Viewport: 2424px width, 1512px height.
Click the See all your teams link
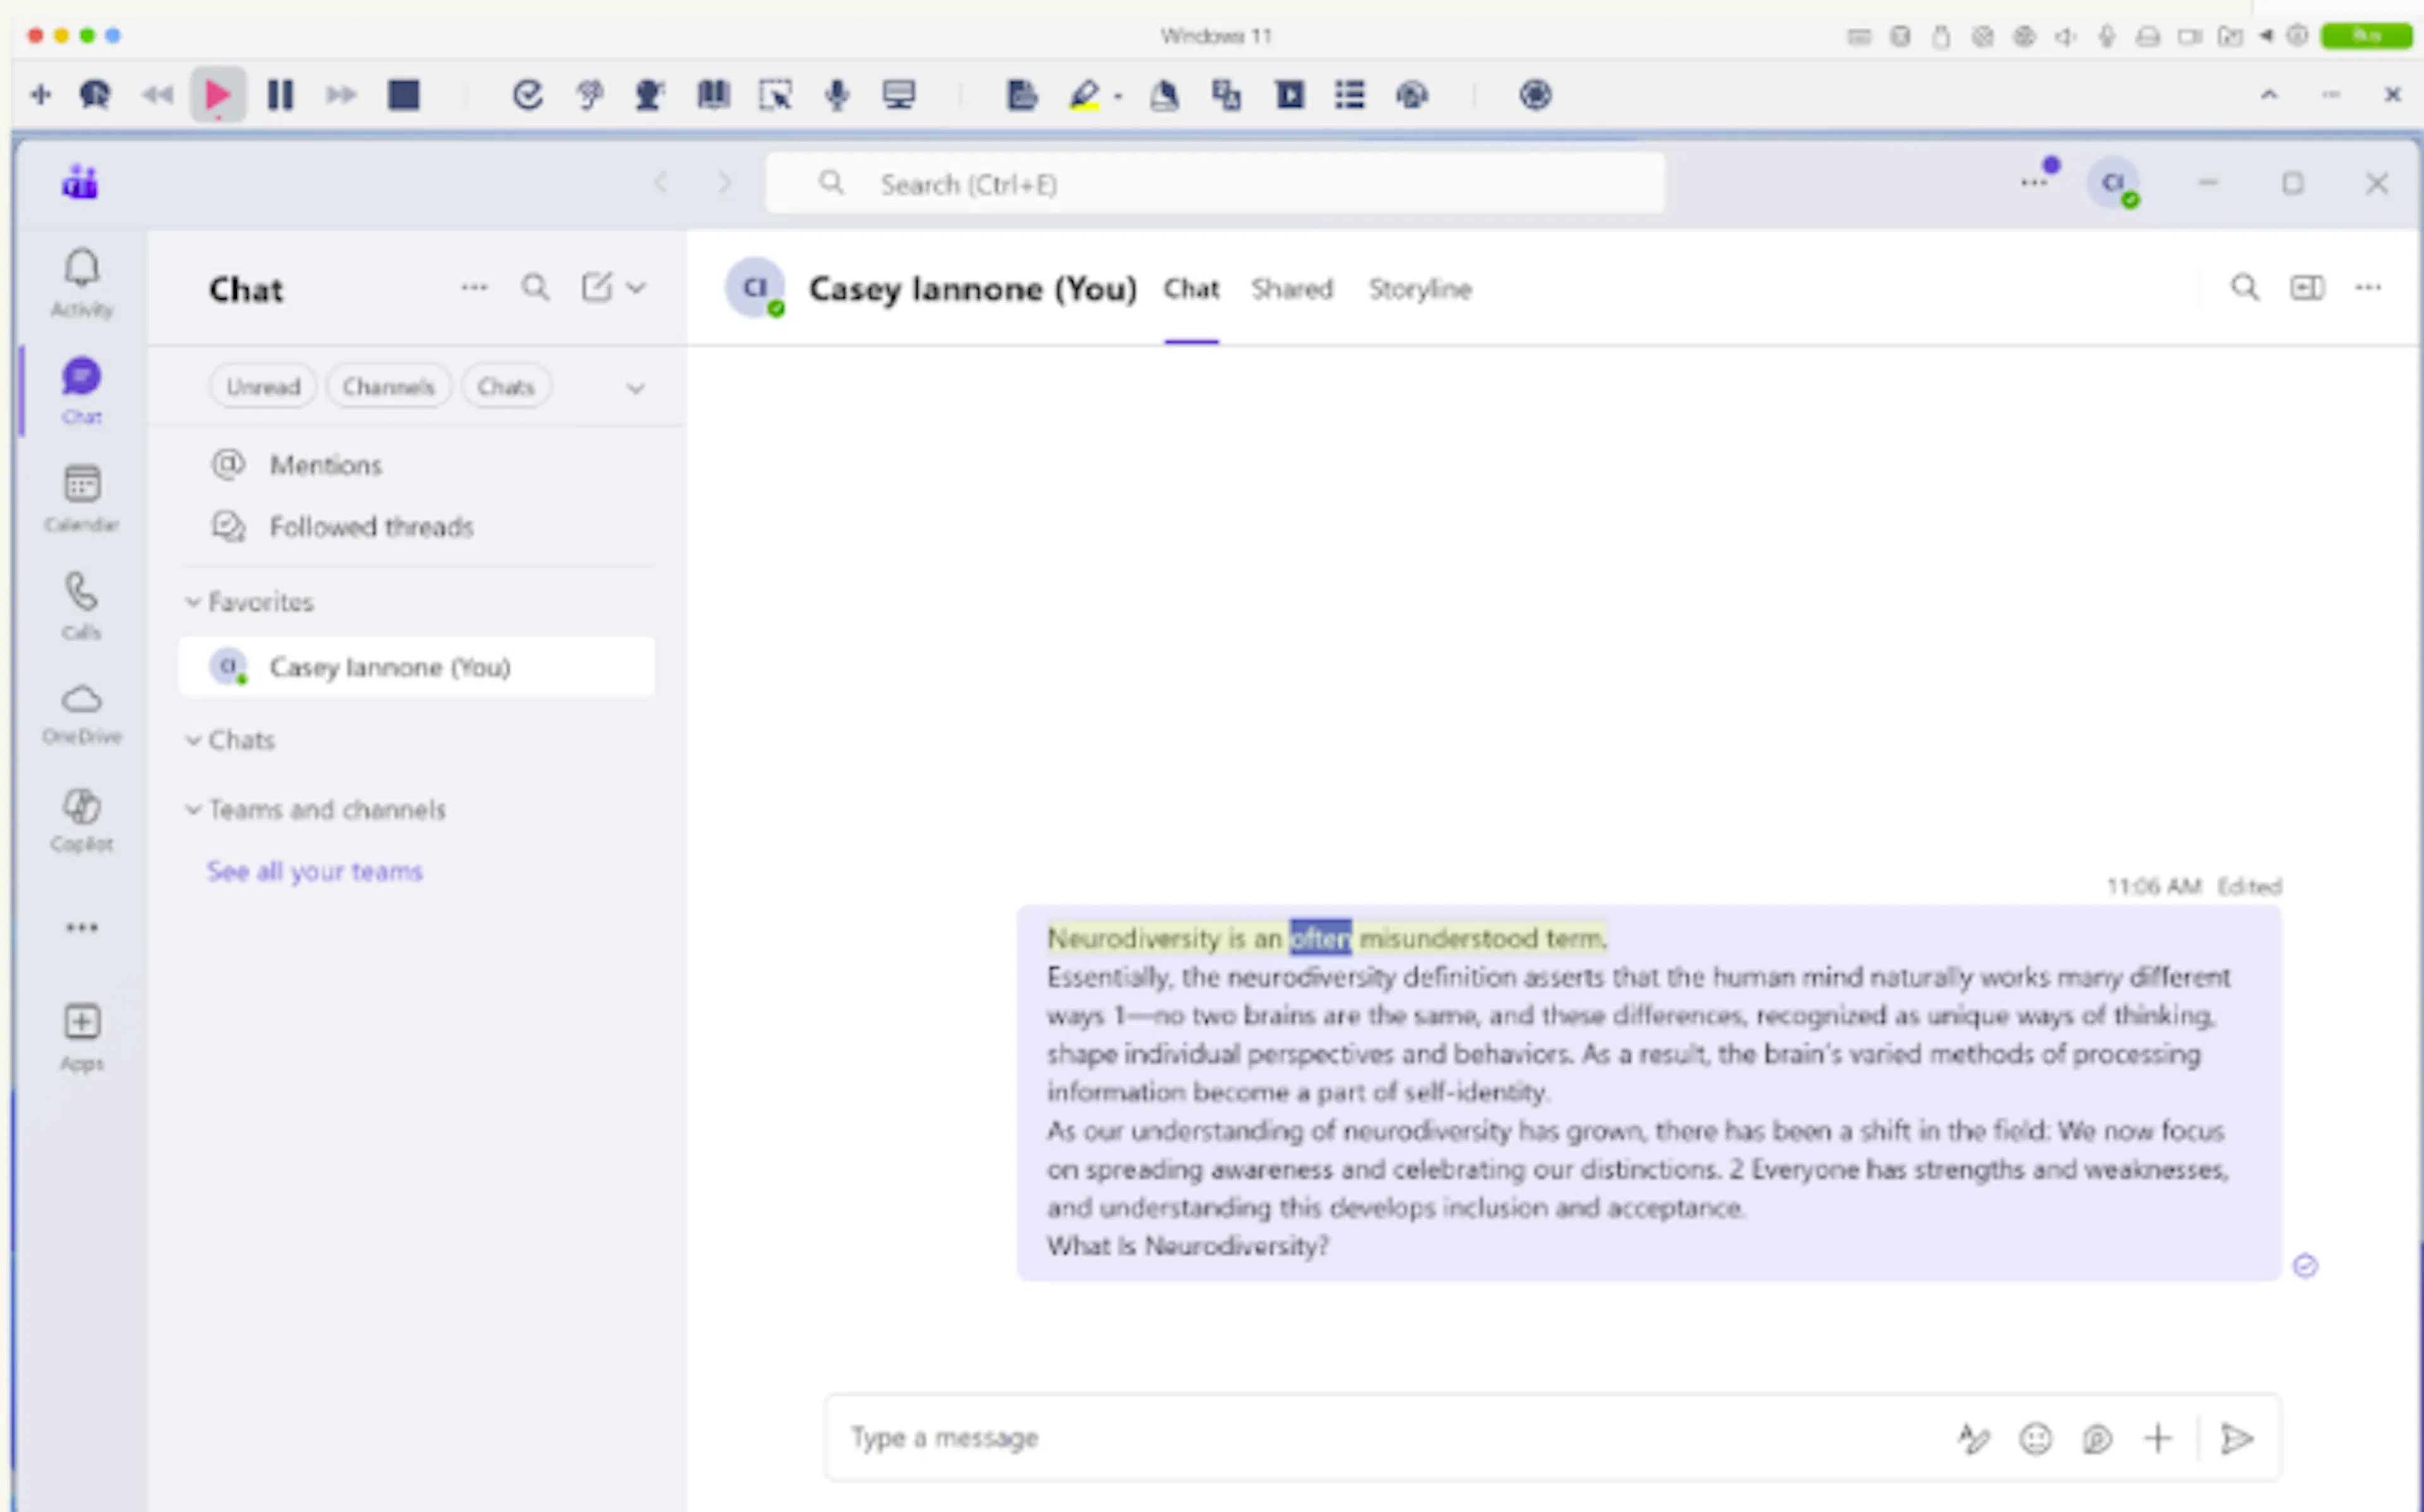click(314, 872)
